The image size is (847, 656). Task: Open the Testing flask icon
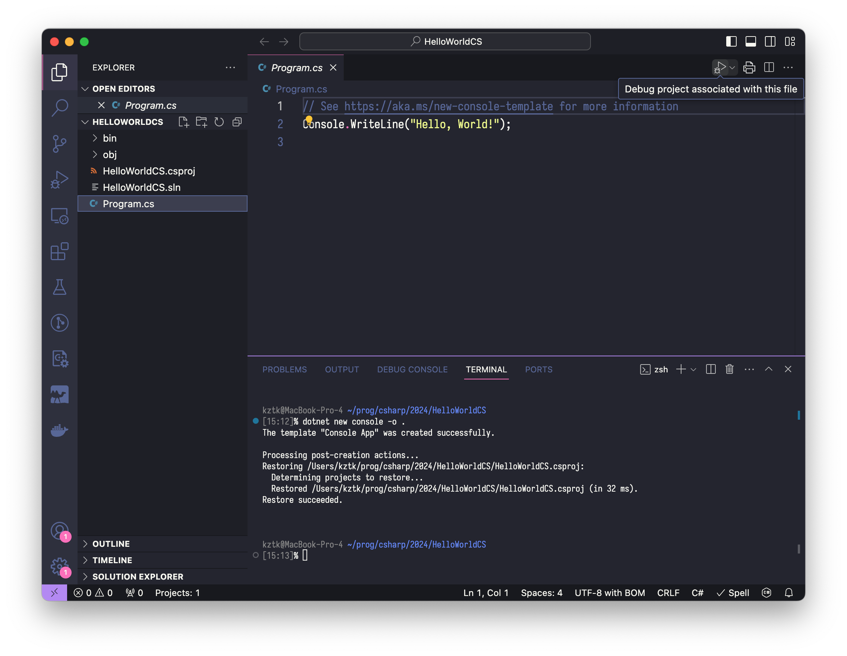pos(59,287)
